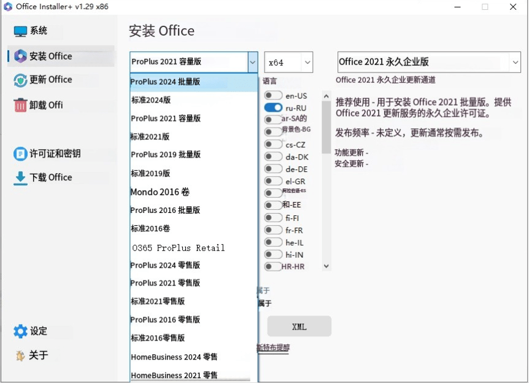
Task: Click the 关于 about icon at bottom
Action: tap(20, 355)
